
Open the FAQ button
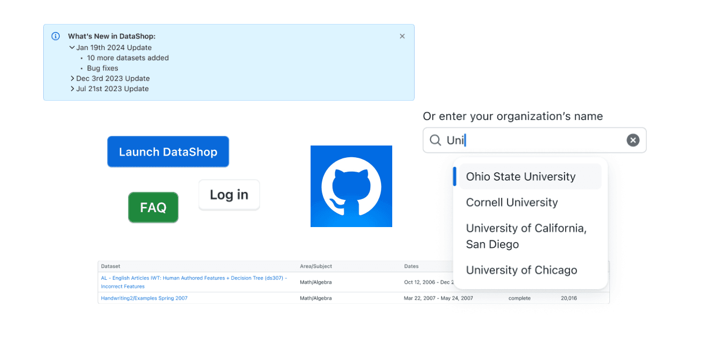(x=153, y=207)
